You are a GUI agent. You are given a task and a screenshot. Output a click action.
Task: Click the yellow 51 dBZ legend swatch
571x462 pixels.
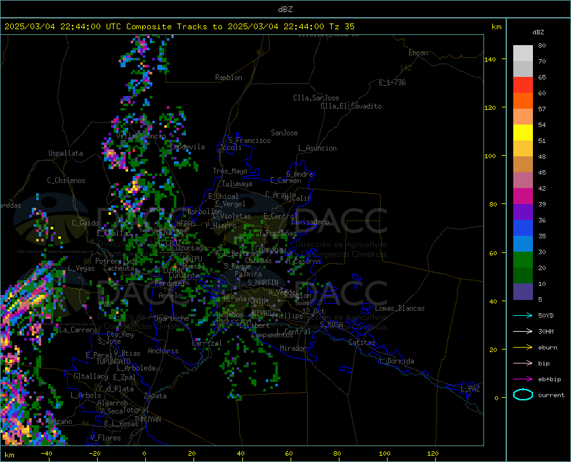(523, 133)
